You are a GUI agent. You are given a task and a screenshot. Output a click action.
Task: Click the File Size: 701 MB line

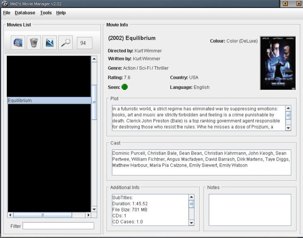130,209
